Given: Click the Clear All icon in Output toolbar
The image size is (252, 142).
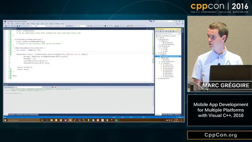Looking at the screenshot, I should click(x=52, y=87).
